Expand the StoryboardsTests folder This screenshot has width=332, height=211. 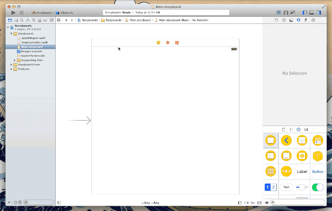12,65
